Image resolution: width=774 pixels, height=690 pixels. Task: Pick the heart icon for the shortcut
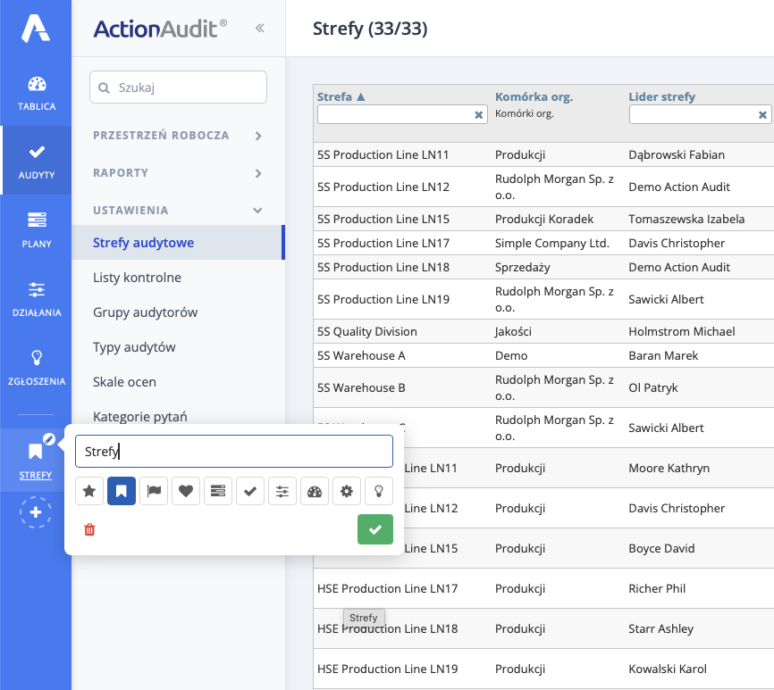coord(186,491)
